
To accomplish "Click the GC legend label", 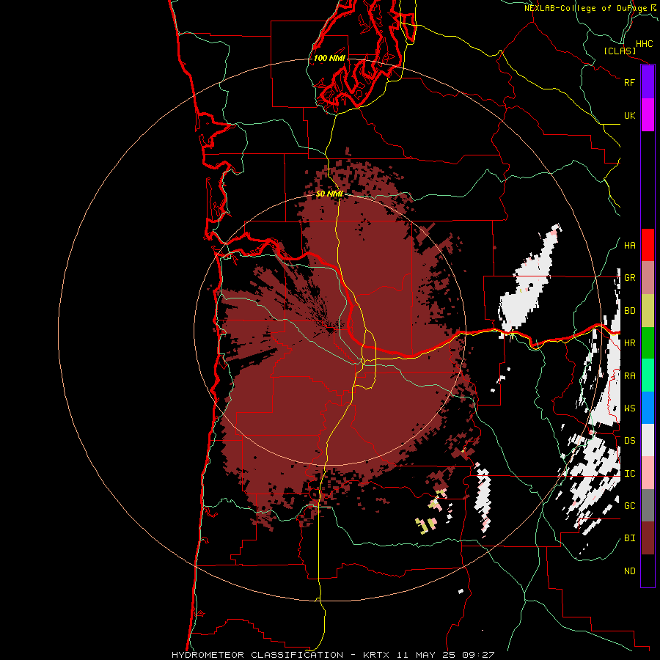I will 629,506.
